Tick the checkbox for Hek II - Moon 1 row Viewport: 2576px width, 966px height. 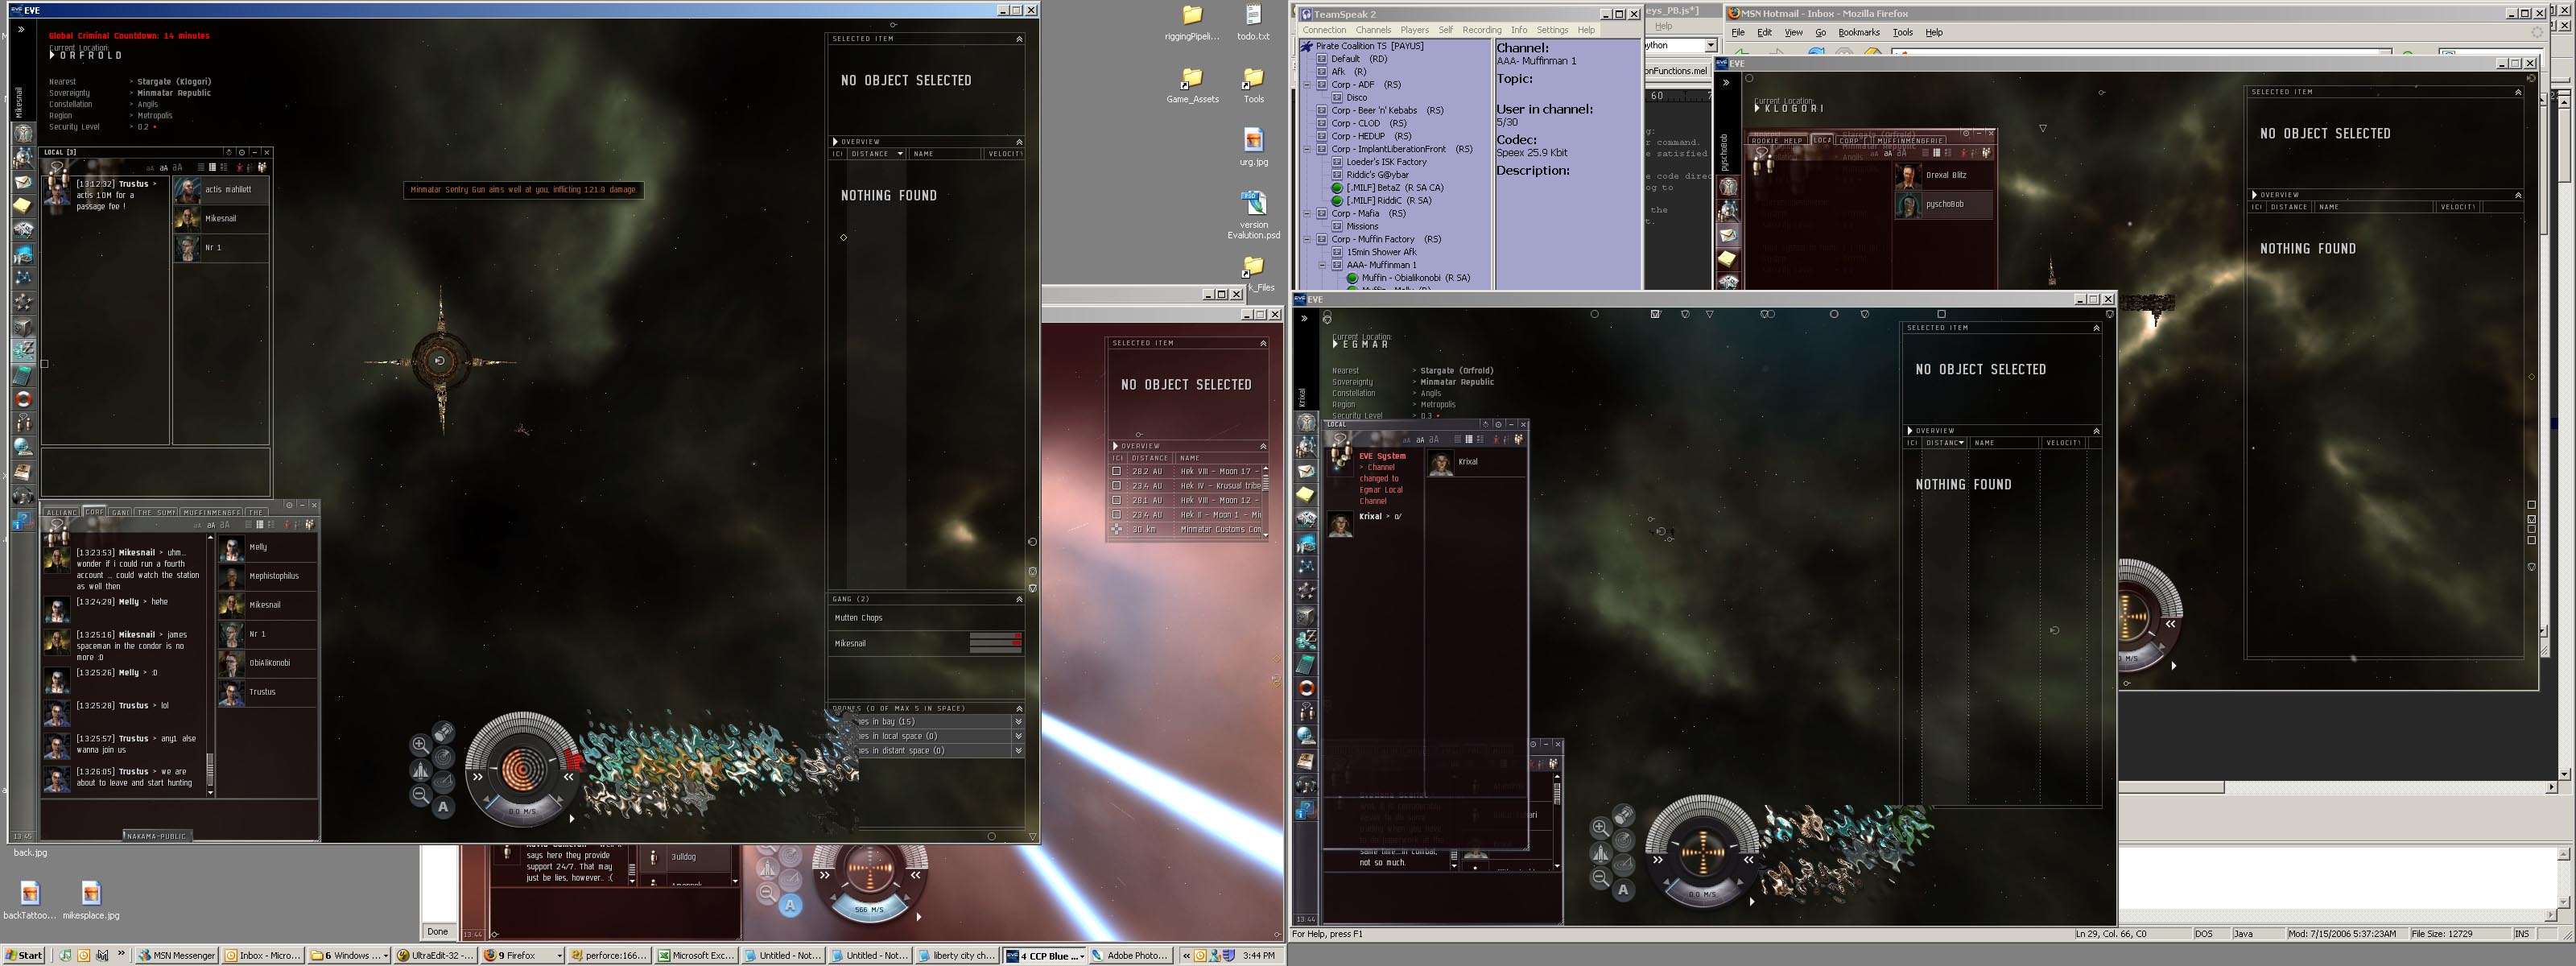(1117, 515)
